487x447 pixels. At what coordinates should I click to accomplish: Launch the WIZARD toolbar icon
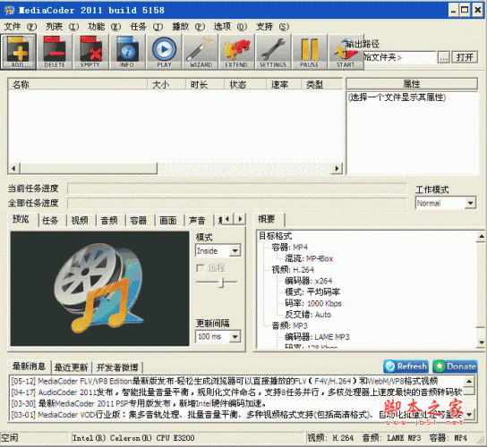[x=201, y=52]
